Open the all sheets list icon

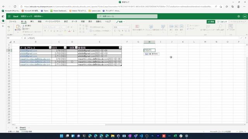16,128
